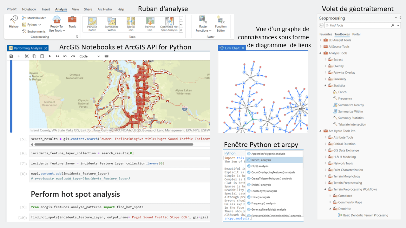The width and height of the screenshot is (406, 228).
Task: Click the search magnifier in Find Tools
Action: tap(393, 25)
